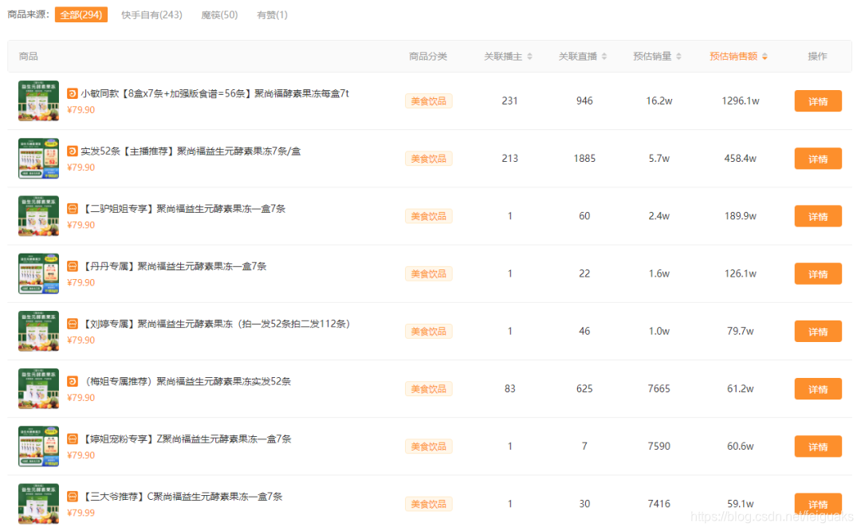Open 详情 for 实发52条 主播推荐 product
861x531 pixels.
(x=818, y=159)
